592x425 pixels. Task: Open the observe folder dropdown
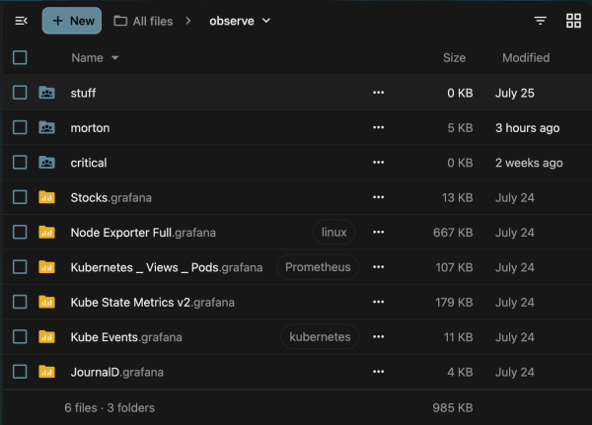tap(240, 21)
